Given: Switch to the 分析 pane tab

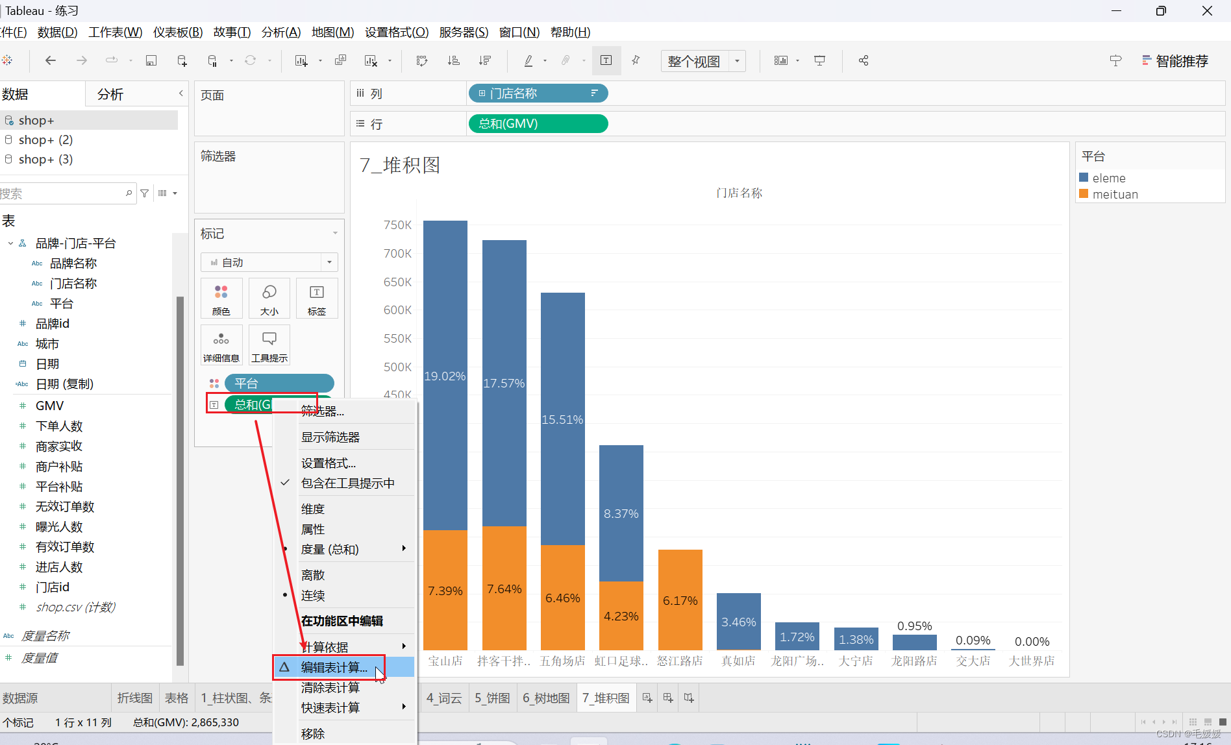Looking at the screenshot, I should pyautogui.click(x=110, y=94).
